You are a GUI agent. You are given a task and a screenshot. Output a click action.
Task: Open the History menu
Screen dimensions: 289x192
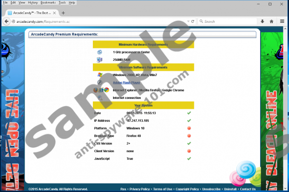click(32, 3)
